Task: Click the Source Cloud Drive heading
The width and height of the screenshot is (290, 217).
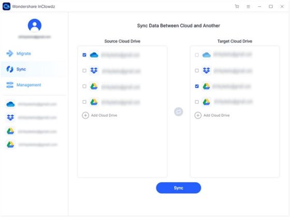Action: coord(122,41)
